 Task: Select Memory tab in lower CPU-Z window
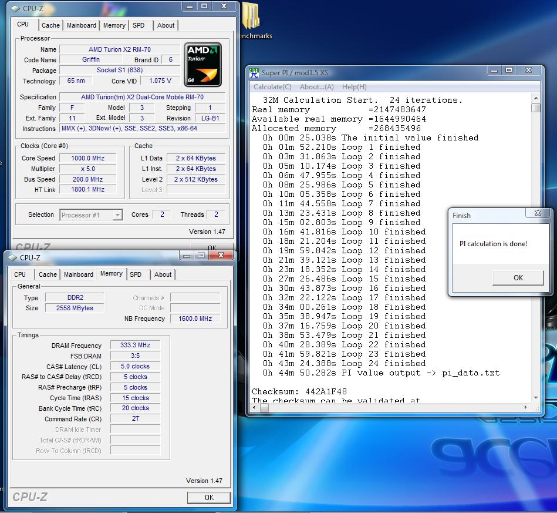pyautogui.click(x=111, y=273)
